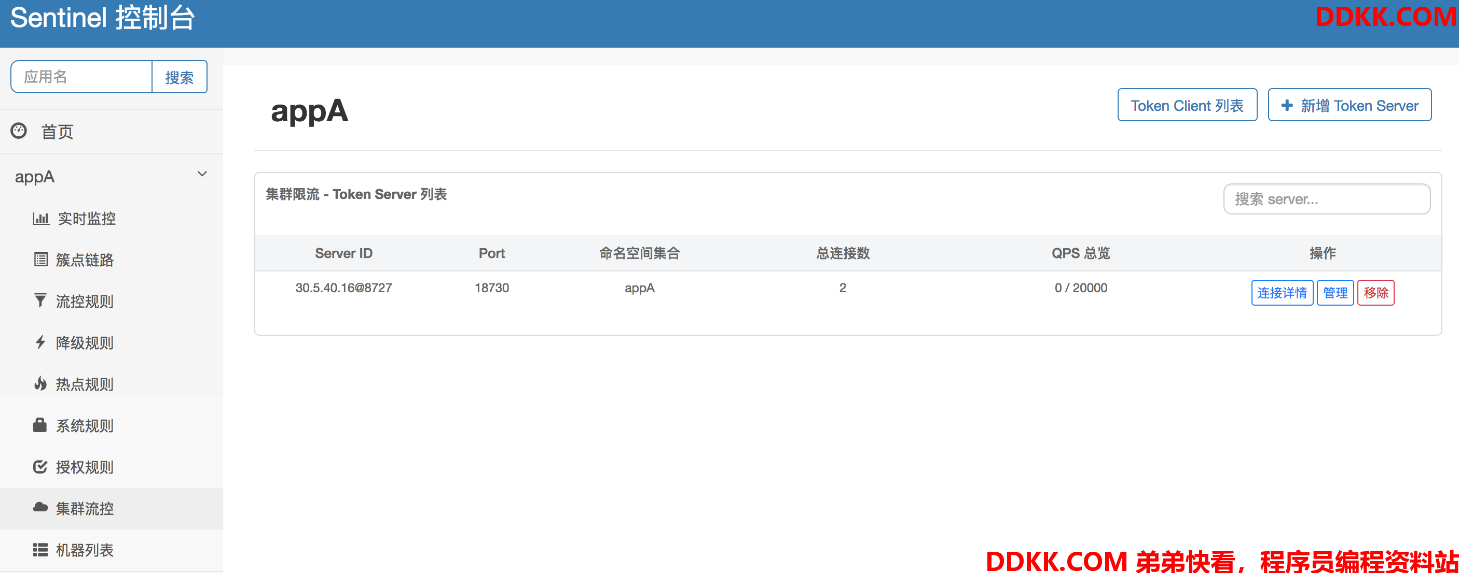Click the appA page heading
The width and height of the screenshot is (1459, 573).
pos(309,111)
